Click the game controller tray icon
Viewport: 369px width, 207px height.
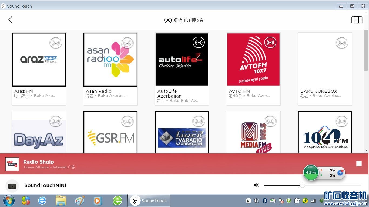tap(273, 201)
